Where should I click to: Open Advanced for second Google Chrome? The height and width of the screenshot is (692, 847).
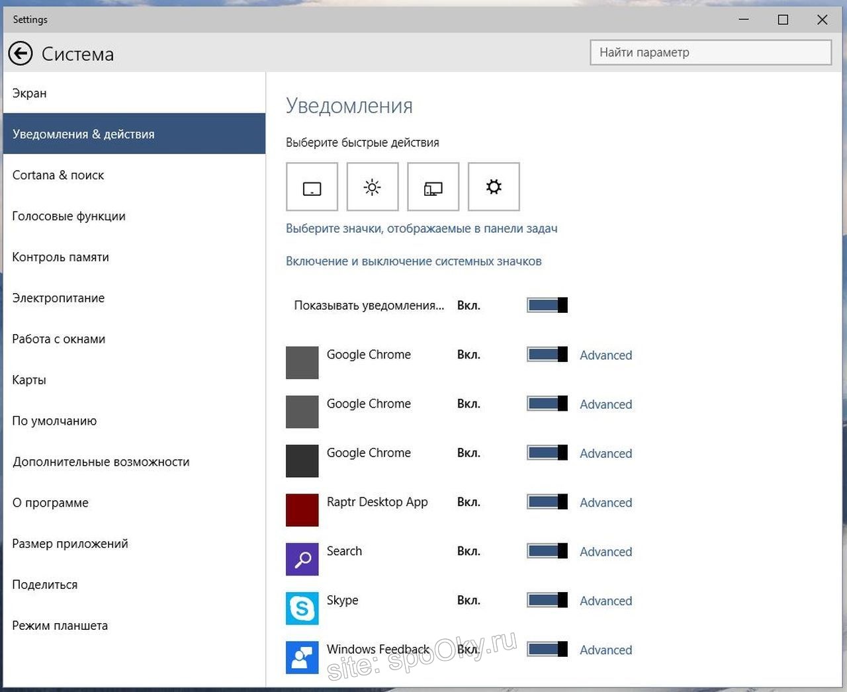[x=605, y=404]
